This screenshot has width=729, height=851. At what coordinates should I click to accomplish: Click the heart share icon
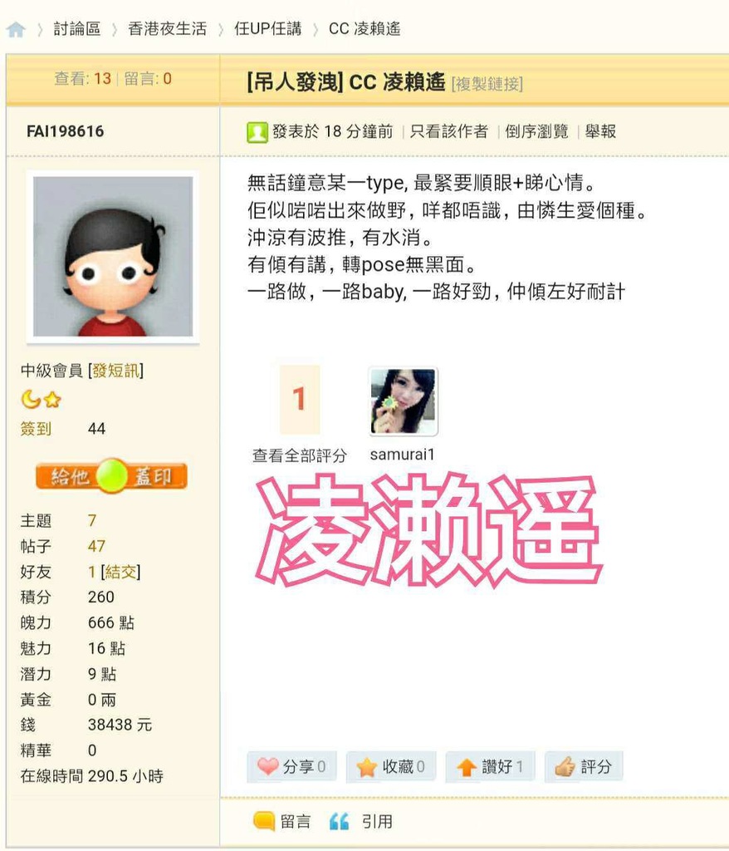[267, 766]
